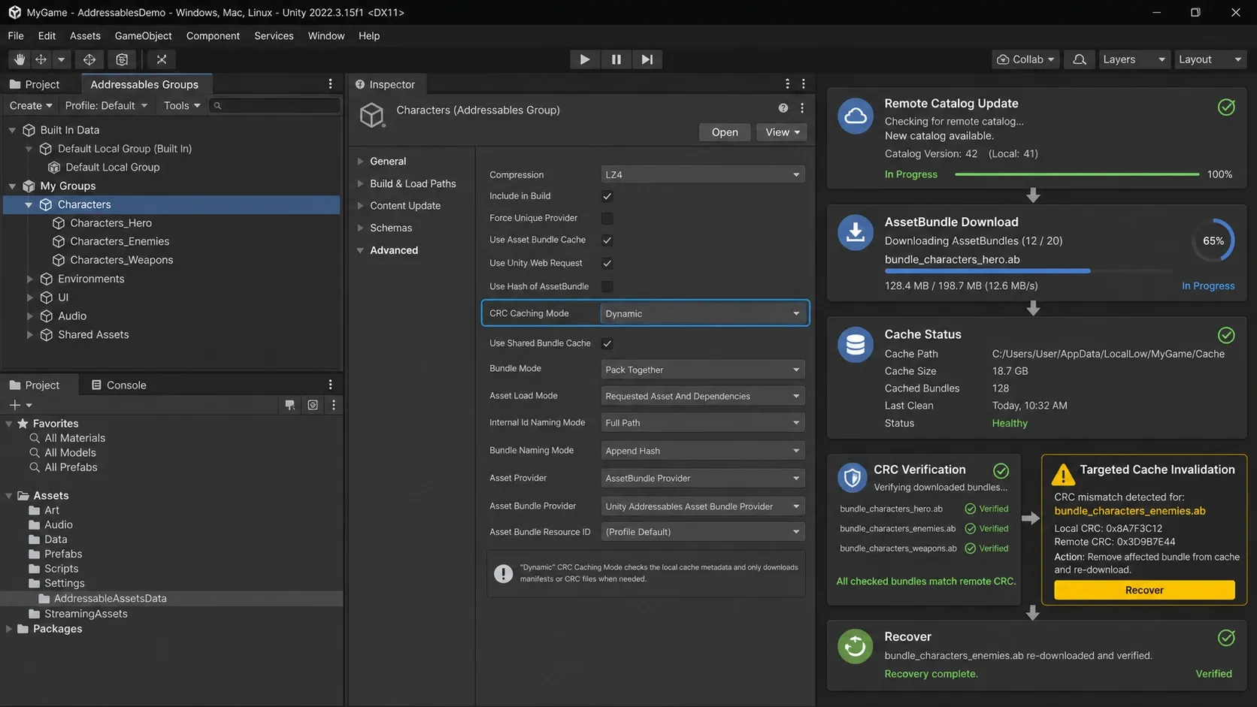Open the Create dropdown button

(x=31, y=105)
